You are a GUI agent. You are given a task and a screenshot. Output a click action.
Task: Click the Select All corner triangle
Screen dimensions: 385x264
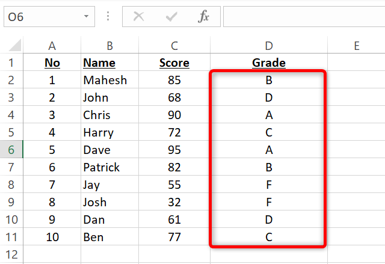(15, 46)
